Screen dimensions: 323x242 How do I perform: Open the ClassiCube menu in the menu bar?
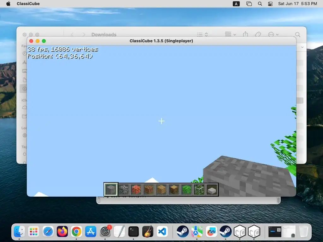28,4
